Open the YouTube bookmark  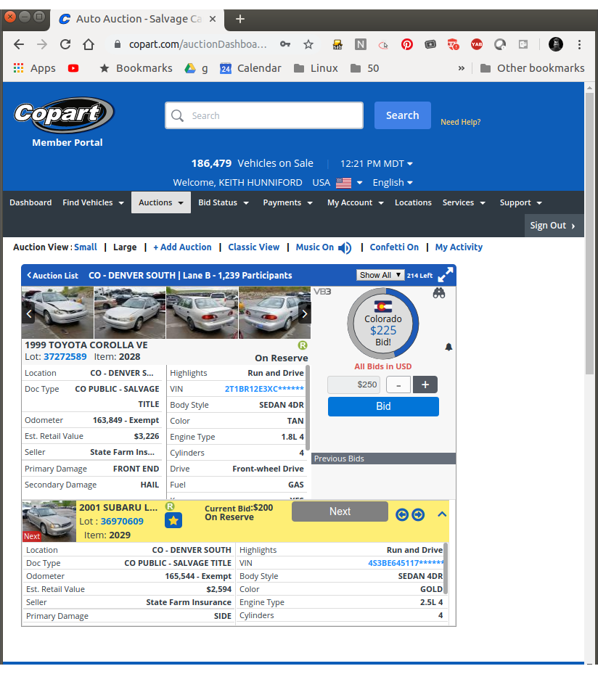pos(73,68)
